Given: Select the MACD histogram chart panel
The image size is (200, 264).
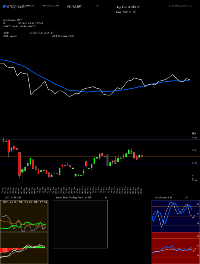Looking at the screenshot, I should (x=24, y=248).
